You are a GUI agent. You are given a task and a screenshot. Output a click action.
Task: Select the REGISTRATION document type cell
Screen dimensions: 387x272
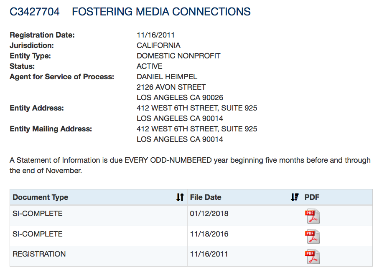point(39,254)
